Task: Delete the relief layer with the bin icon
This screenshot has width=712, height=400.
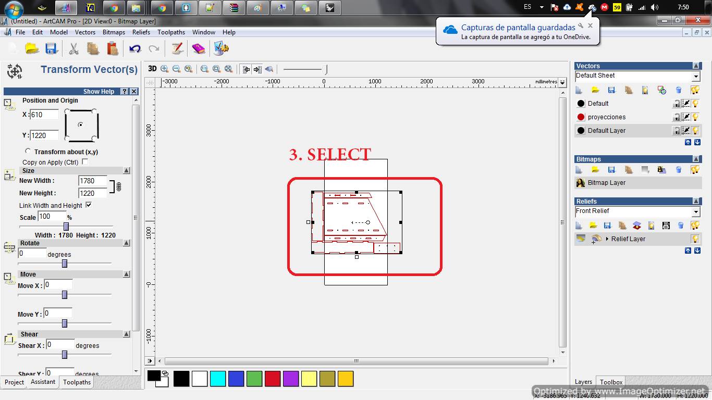Action: pyautogui.click(x=681, y=226)
